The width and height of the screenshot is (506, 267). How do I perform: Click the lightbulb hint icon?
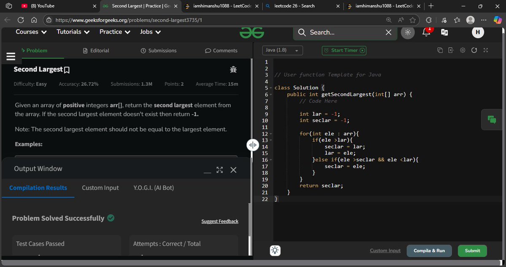coord(275,250)
